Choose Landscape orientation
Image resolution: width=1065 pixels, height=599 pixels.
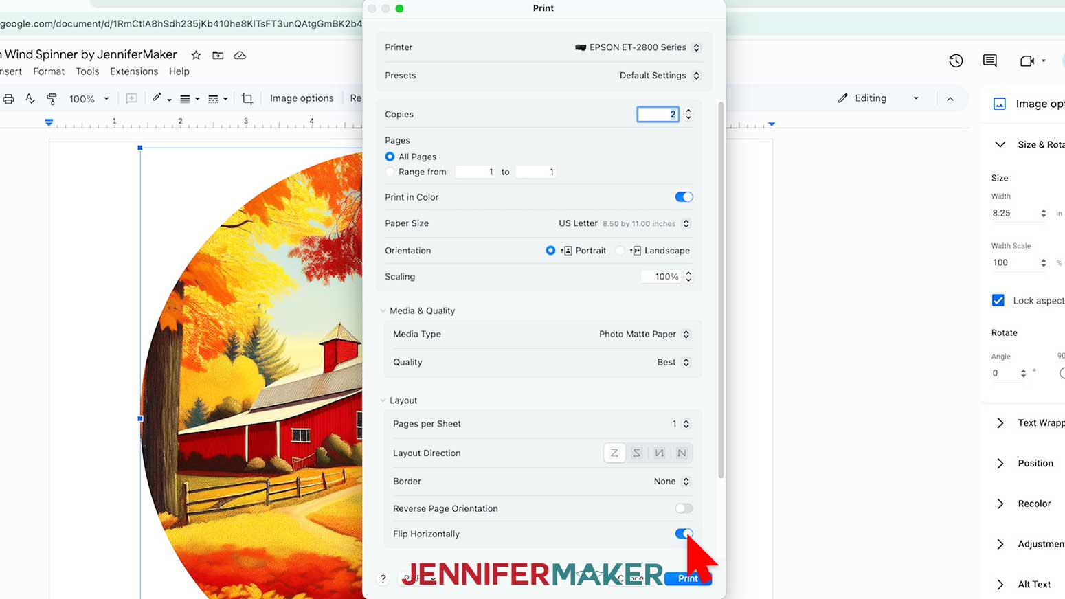point(620,251)
